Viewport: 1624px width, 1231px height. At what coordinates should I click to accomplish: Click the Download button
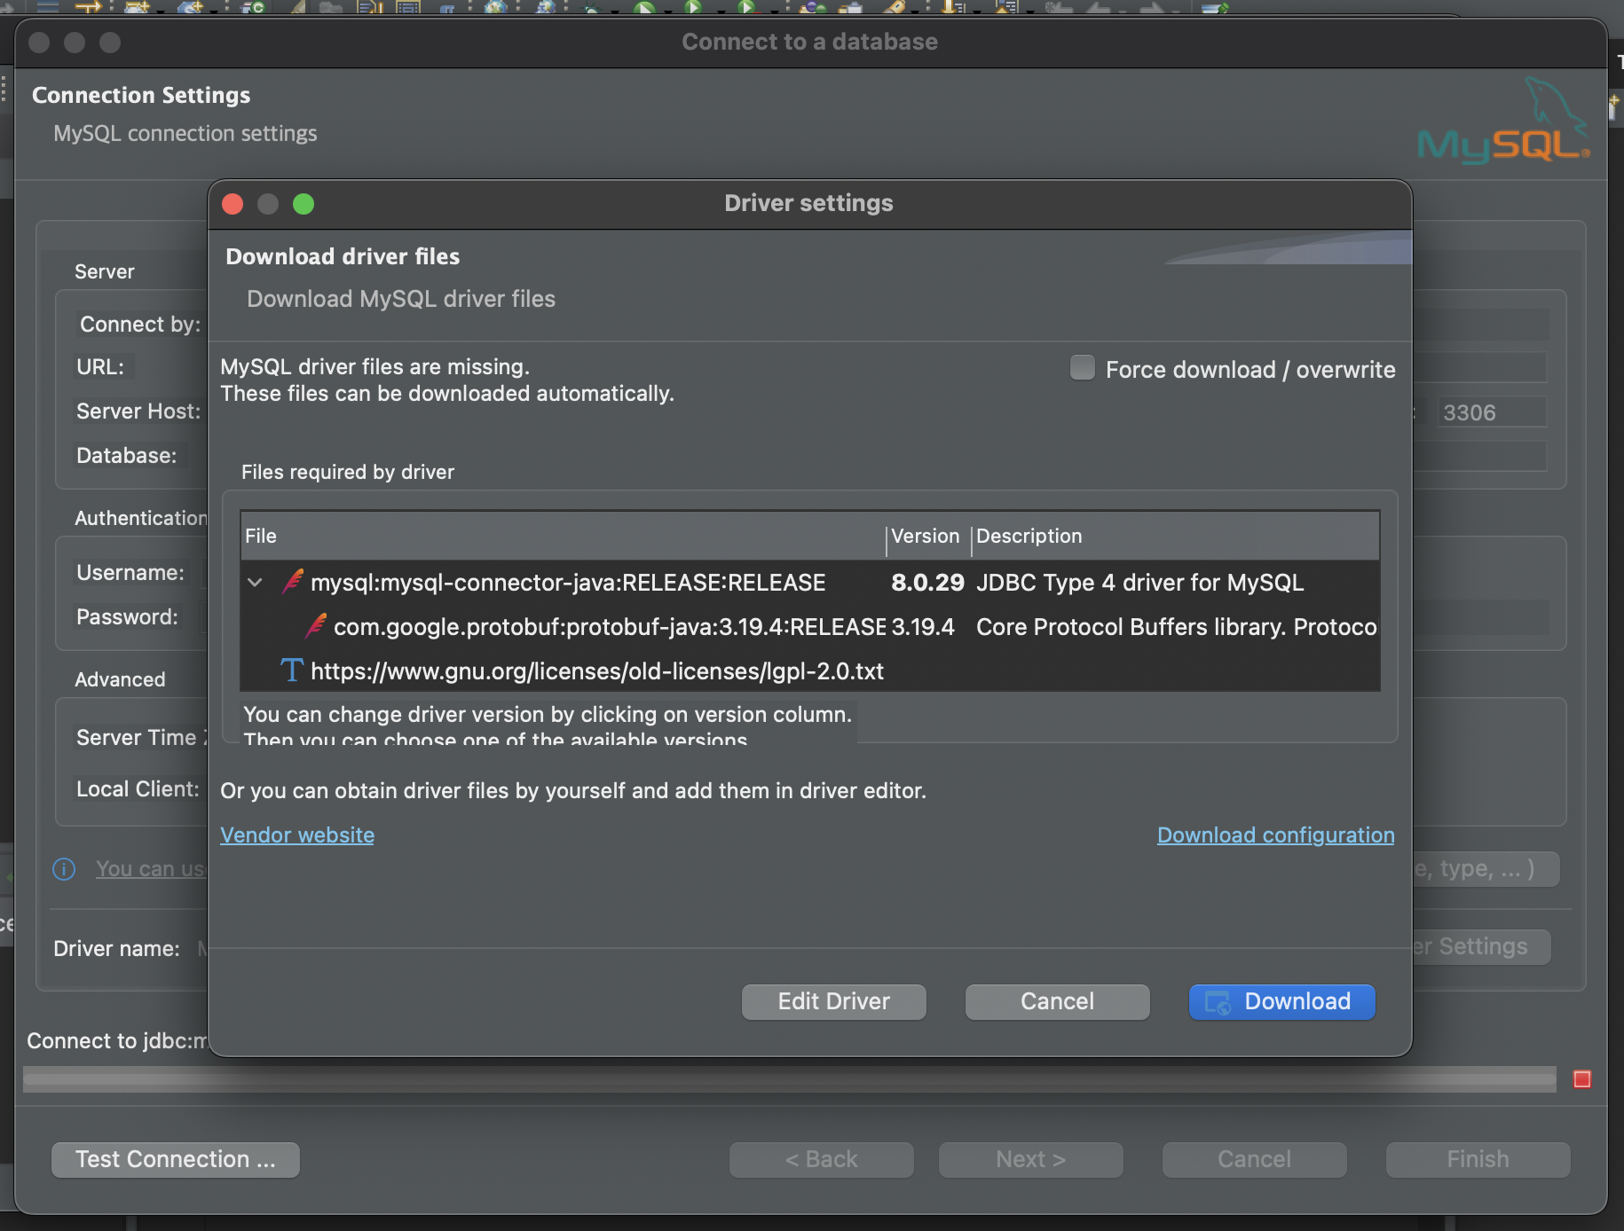(x=1281, y=1002)
